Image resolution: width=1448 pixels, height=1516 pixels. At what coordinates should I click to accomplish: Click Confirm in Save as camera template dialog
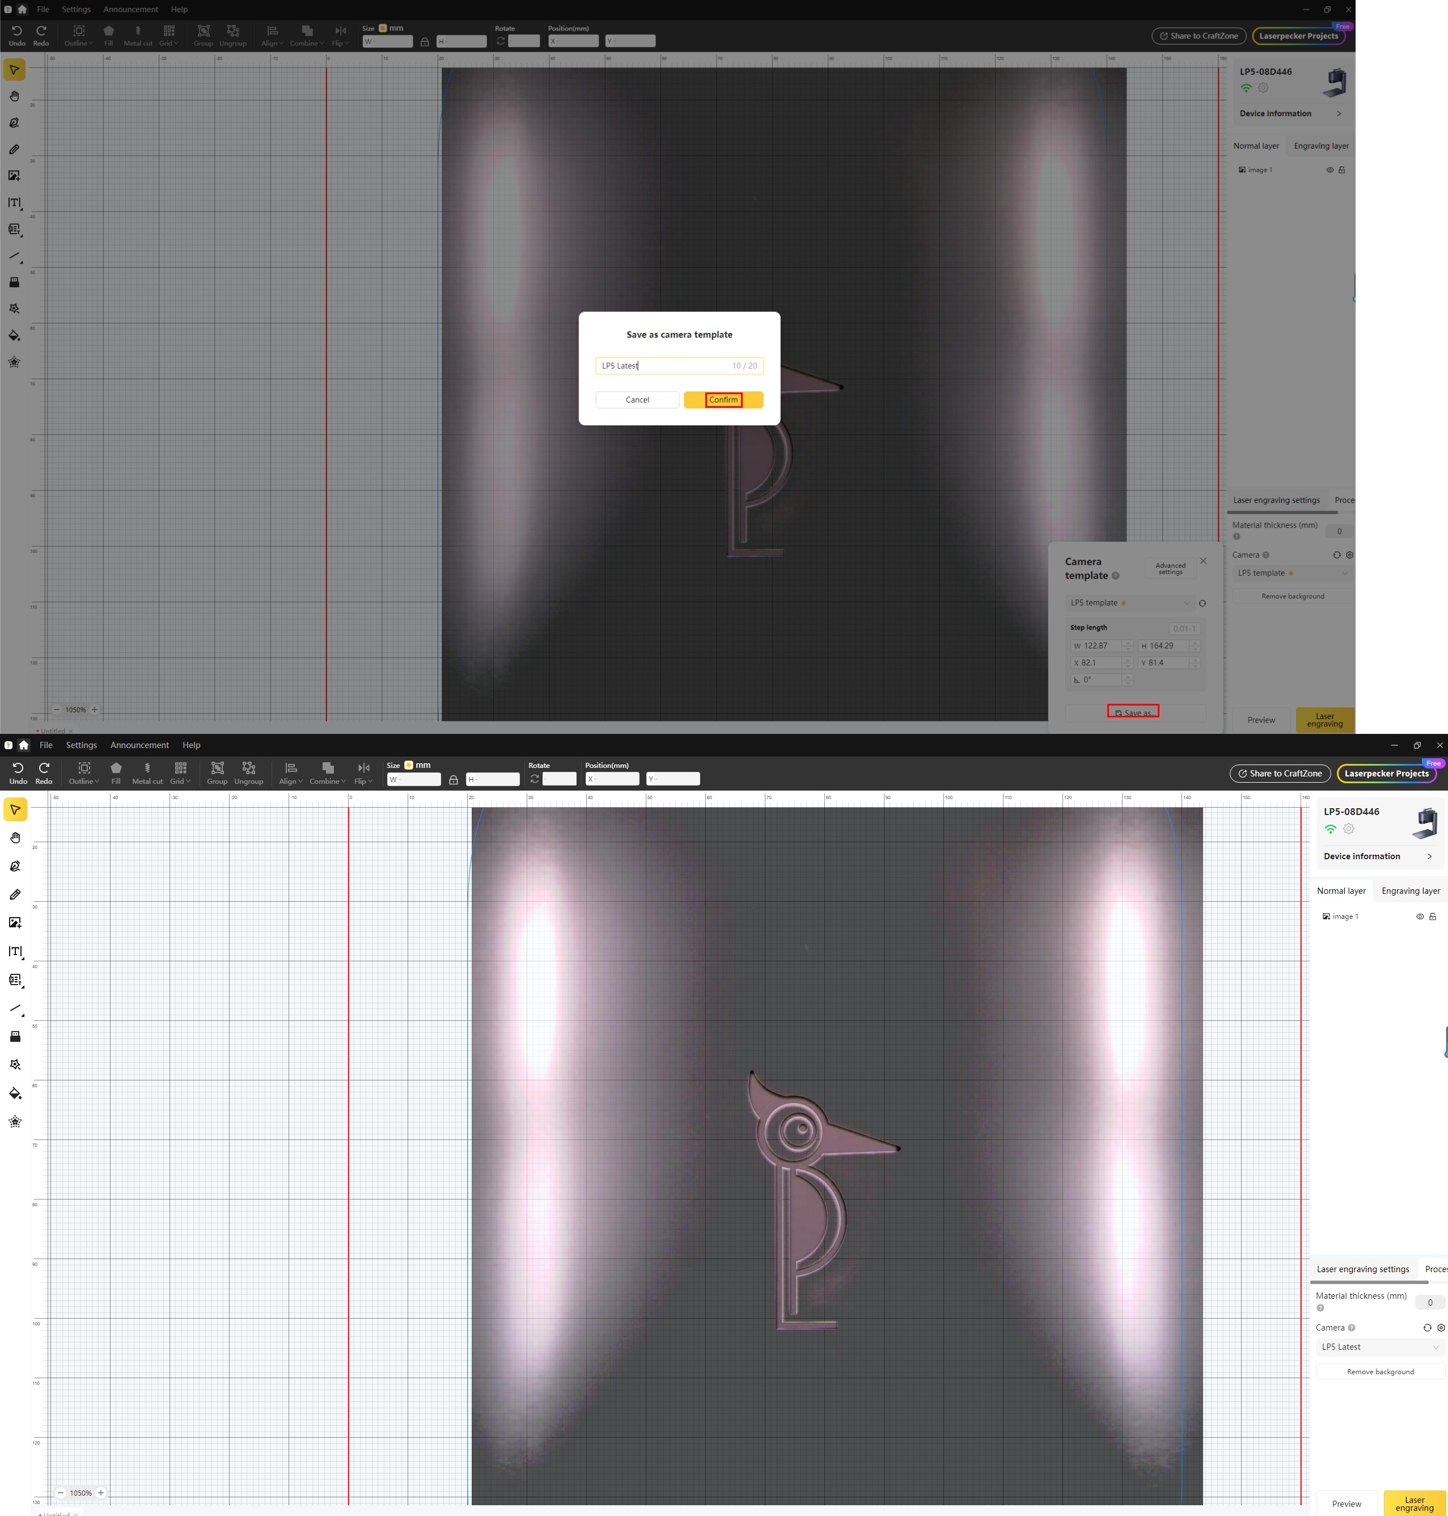[x=723, y=399]
